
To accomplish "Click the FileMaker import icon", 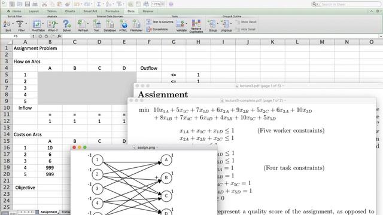I will [136, 24].
